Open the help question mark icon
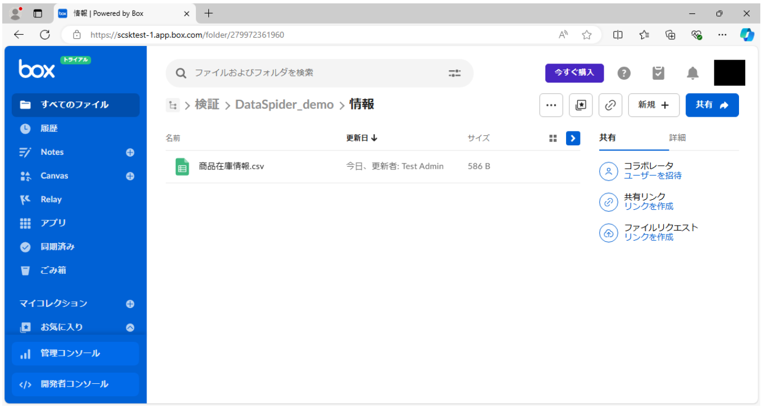 click(624, 73)
